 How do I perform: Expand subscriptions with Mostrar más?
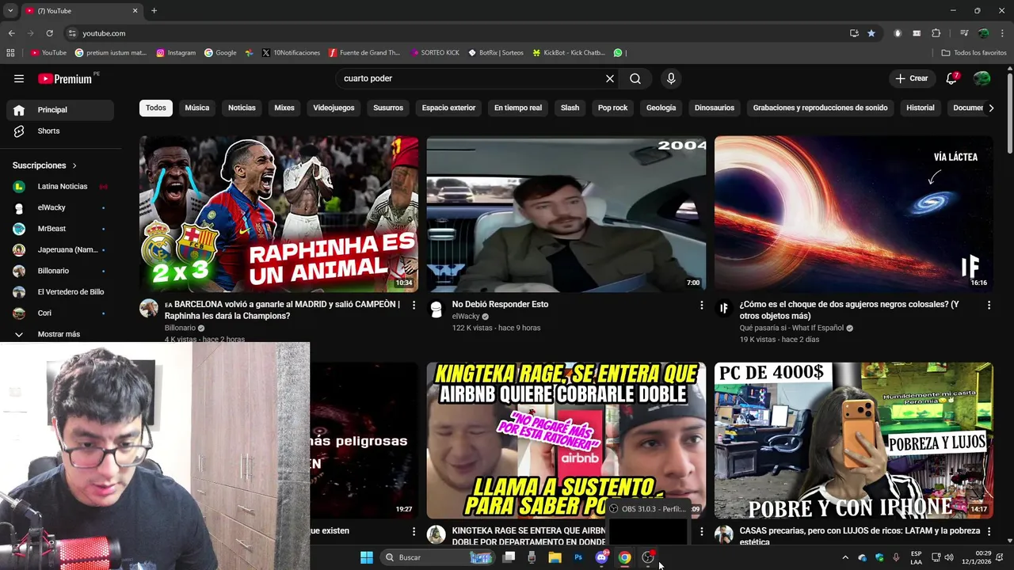tap(60, 334)
